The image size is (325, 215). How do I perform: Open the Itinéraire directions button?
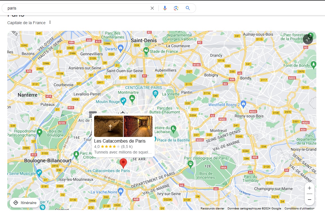point(25,203)
